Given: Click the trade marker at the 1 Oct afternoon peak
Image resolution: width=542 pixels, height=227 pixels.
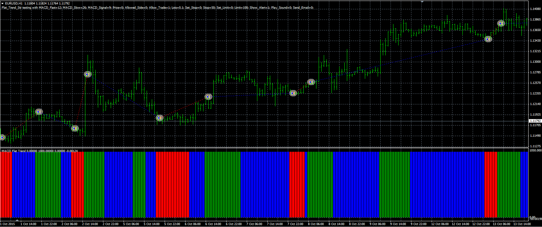Looking at the screenshot, I should click(39, 112).
